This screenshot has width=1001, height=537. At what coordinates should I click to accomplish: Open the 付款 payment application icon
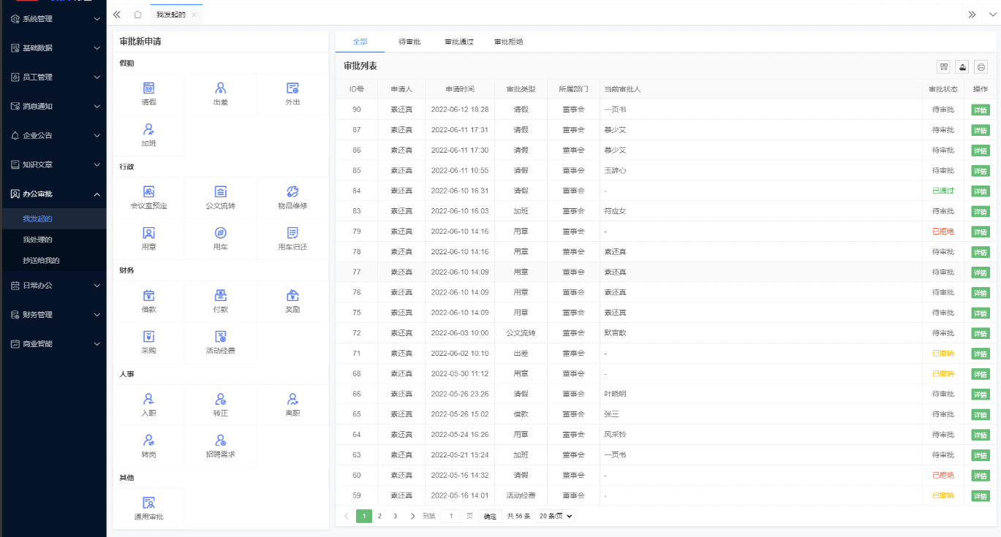click(x=220, y=295)
